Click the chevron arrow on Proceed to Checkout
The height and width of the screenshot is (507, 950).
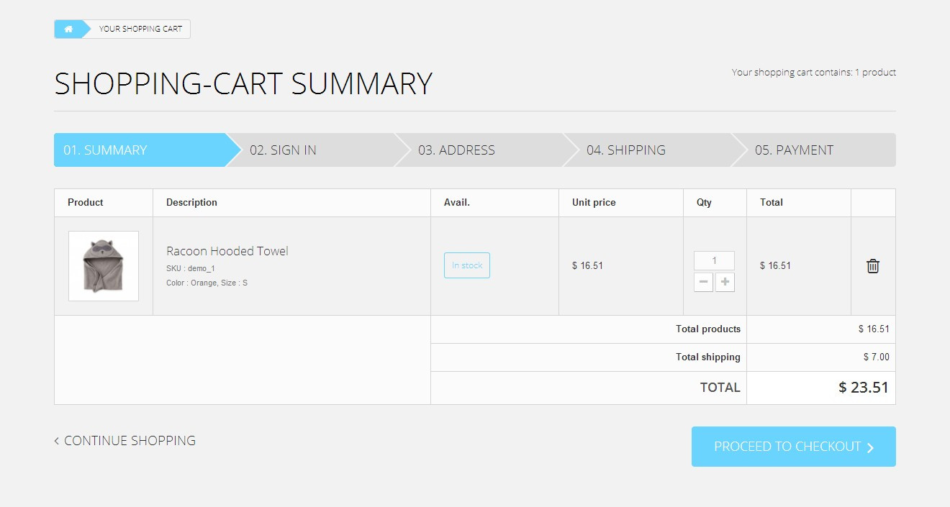[870, 447]
